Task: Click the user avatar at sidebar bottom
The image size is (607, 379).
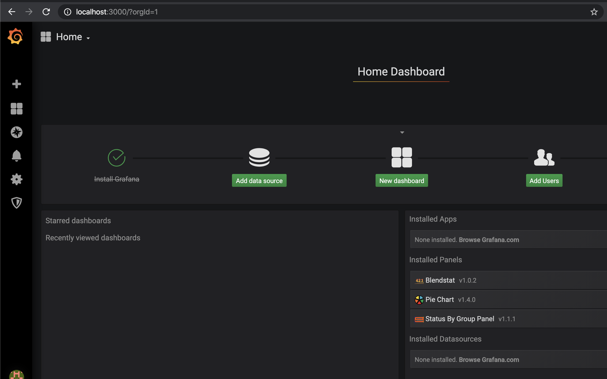Action: pos(16,375)
